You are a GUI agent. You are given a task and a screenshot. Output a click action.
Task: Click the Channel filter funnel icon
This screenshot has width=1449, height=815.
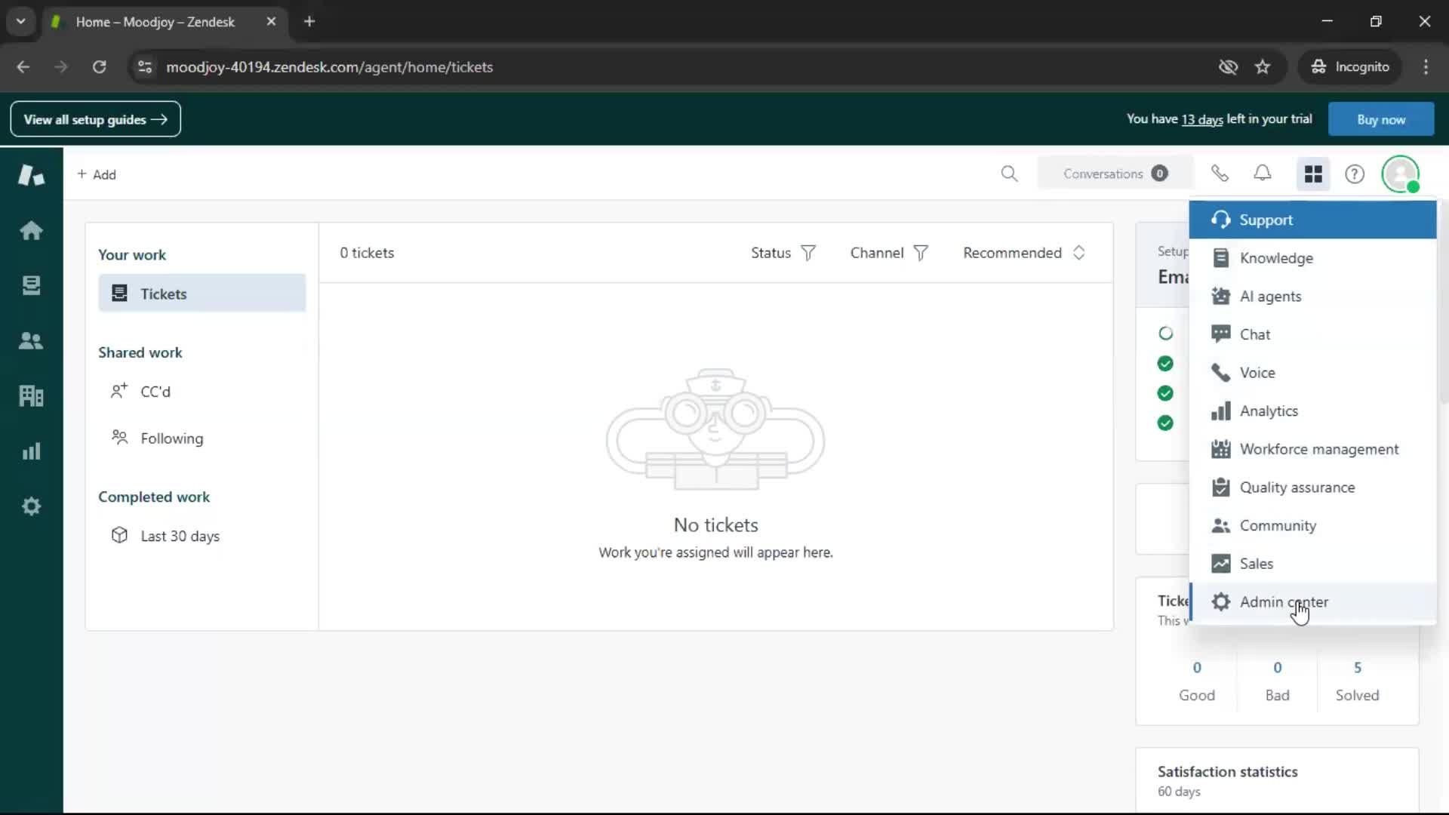(x=921, y=253)
